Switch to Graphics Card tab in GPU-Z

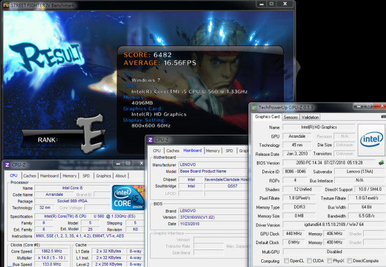(x=267, y=117)
